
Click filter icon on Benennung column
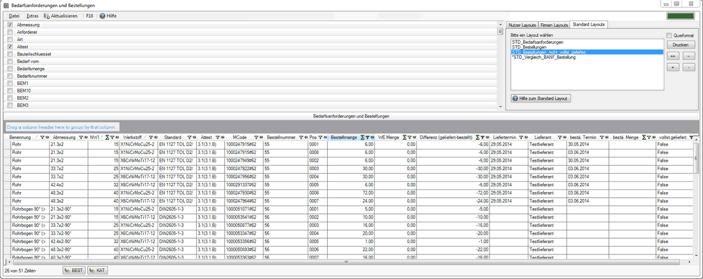click(43, 137)
